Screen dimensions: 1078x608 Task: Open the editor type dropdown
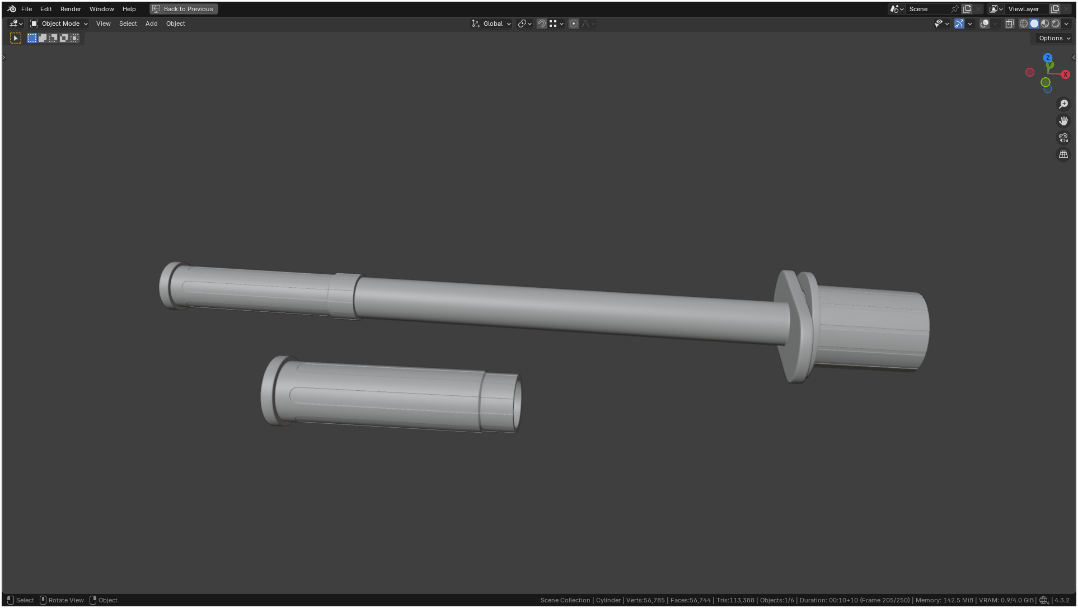point(16,24)
